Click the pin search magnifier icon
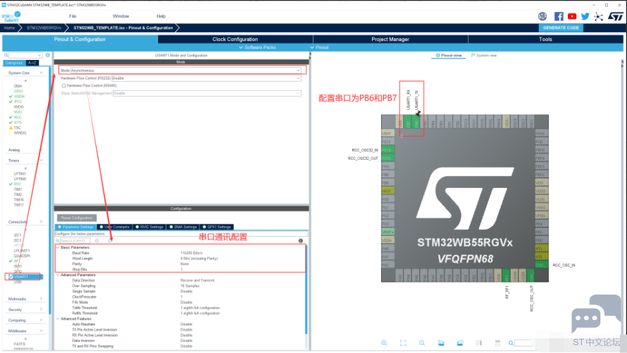 click(511, 343)
